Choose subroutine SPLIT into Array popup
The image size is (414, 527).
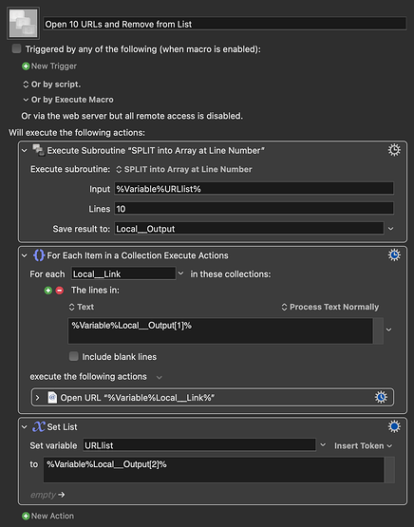[x=184, y=169]
